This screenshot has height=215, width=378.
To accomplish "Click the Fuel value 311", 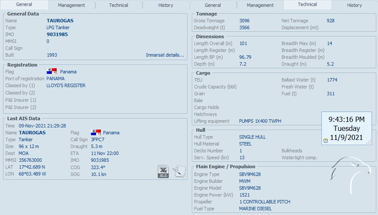I will [x=331, y=94].
